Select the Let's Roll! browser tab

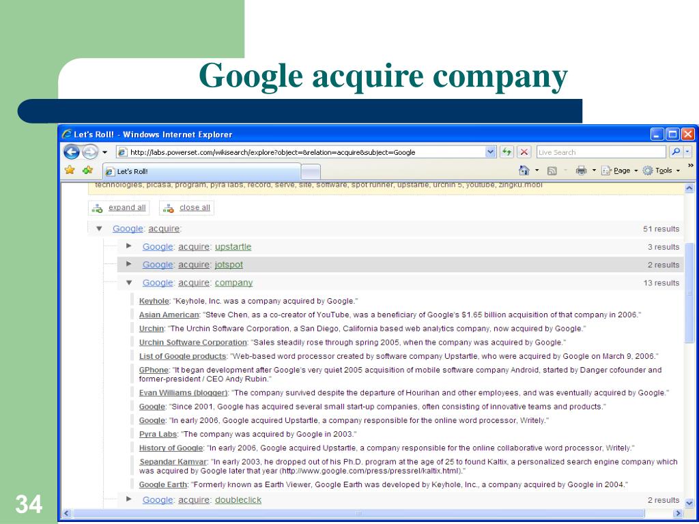(x=202, y=171)
